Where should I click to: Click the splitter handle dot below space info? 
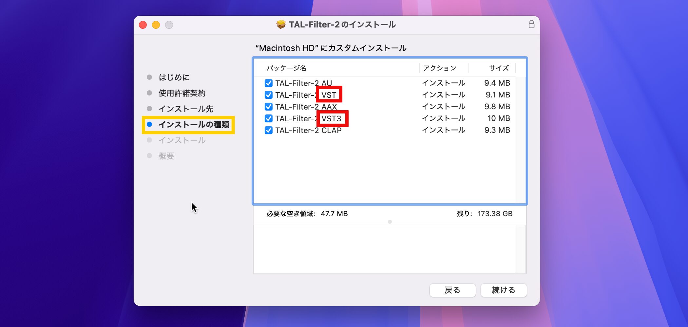pyautogui.click(x=390, y=222)
